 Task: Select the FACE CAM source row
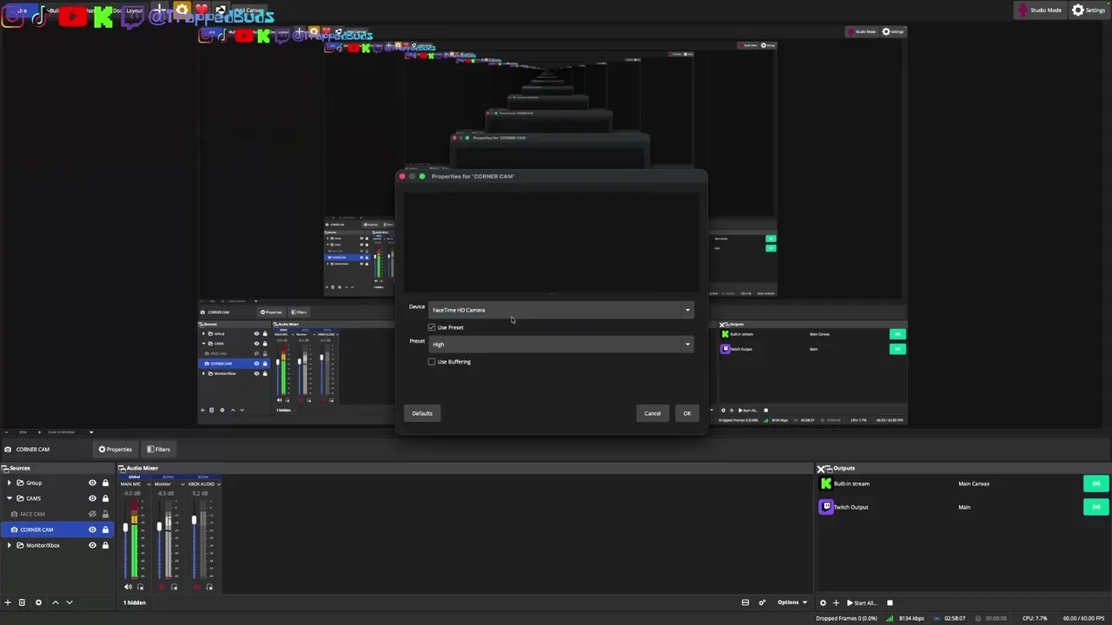[57, 514]
